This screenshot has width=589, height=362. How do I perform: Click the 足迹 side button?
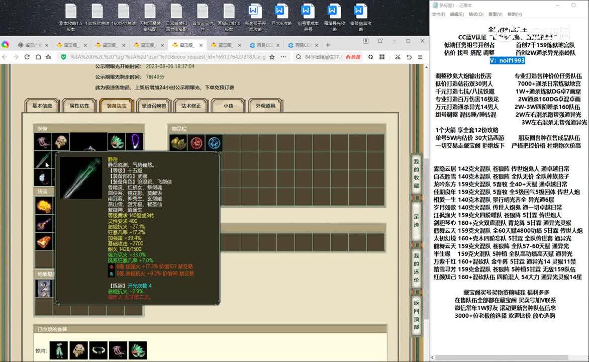416,221
